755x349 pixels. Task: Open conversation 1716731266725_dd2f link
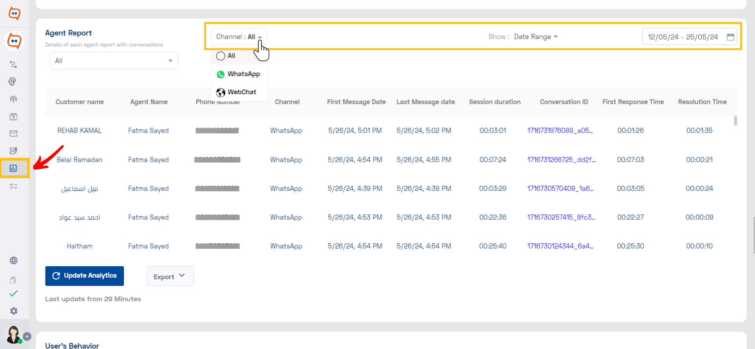click(561, 159)
